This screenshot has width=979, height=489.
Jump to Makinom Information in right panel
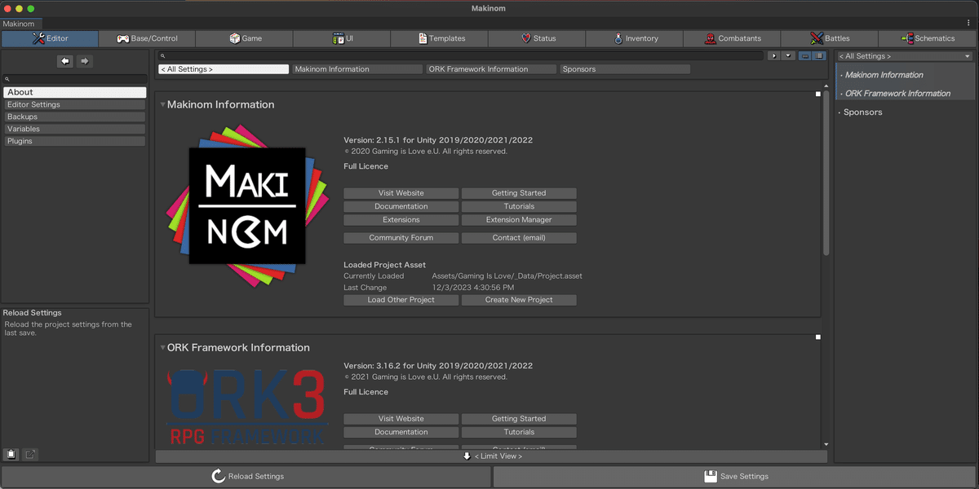(884, 75)
